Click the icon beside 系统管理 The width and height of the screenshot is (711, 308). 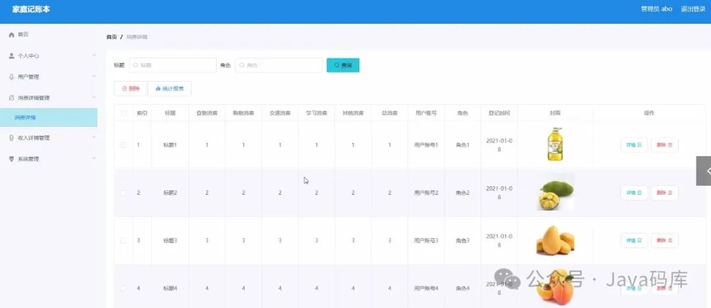[x=12, y=159]
